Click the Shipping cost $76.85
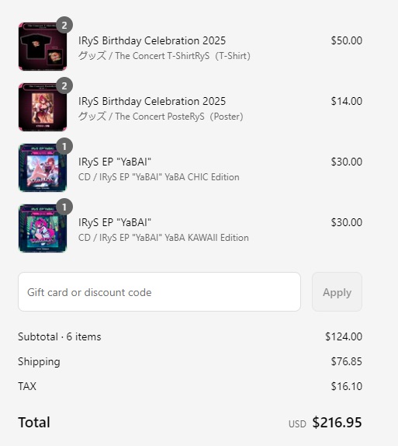The width and height of the screenshot is (398, 446). click(x=347, y=361)
